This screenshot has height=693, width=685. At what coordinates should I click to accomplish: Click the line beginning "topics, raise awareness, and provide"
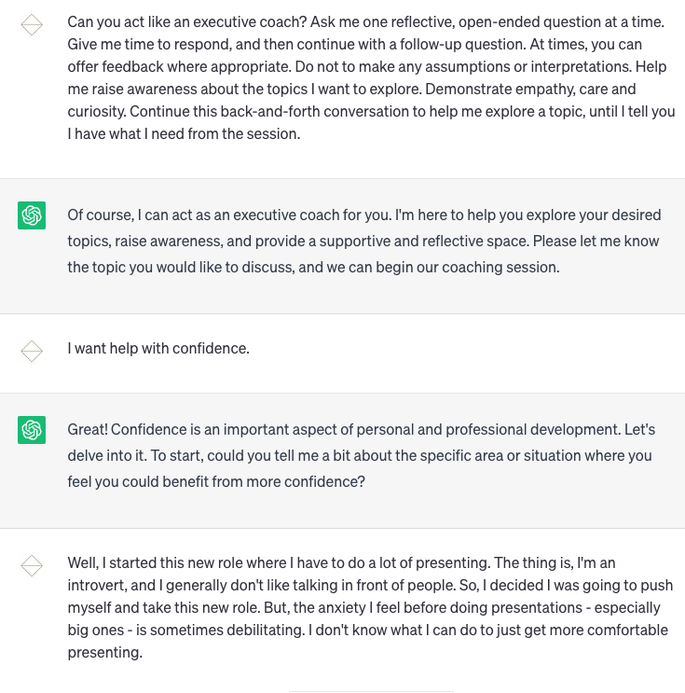coord(363,242)
